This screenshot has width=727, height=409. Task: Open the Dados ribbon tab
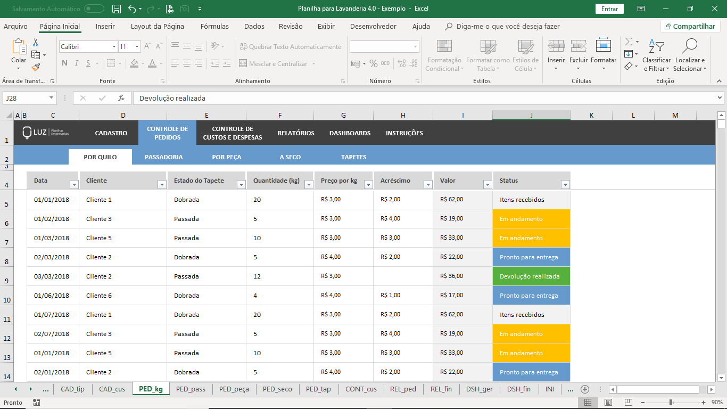pos(254,26)
